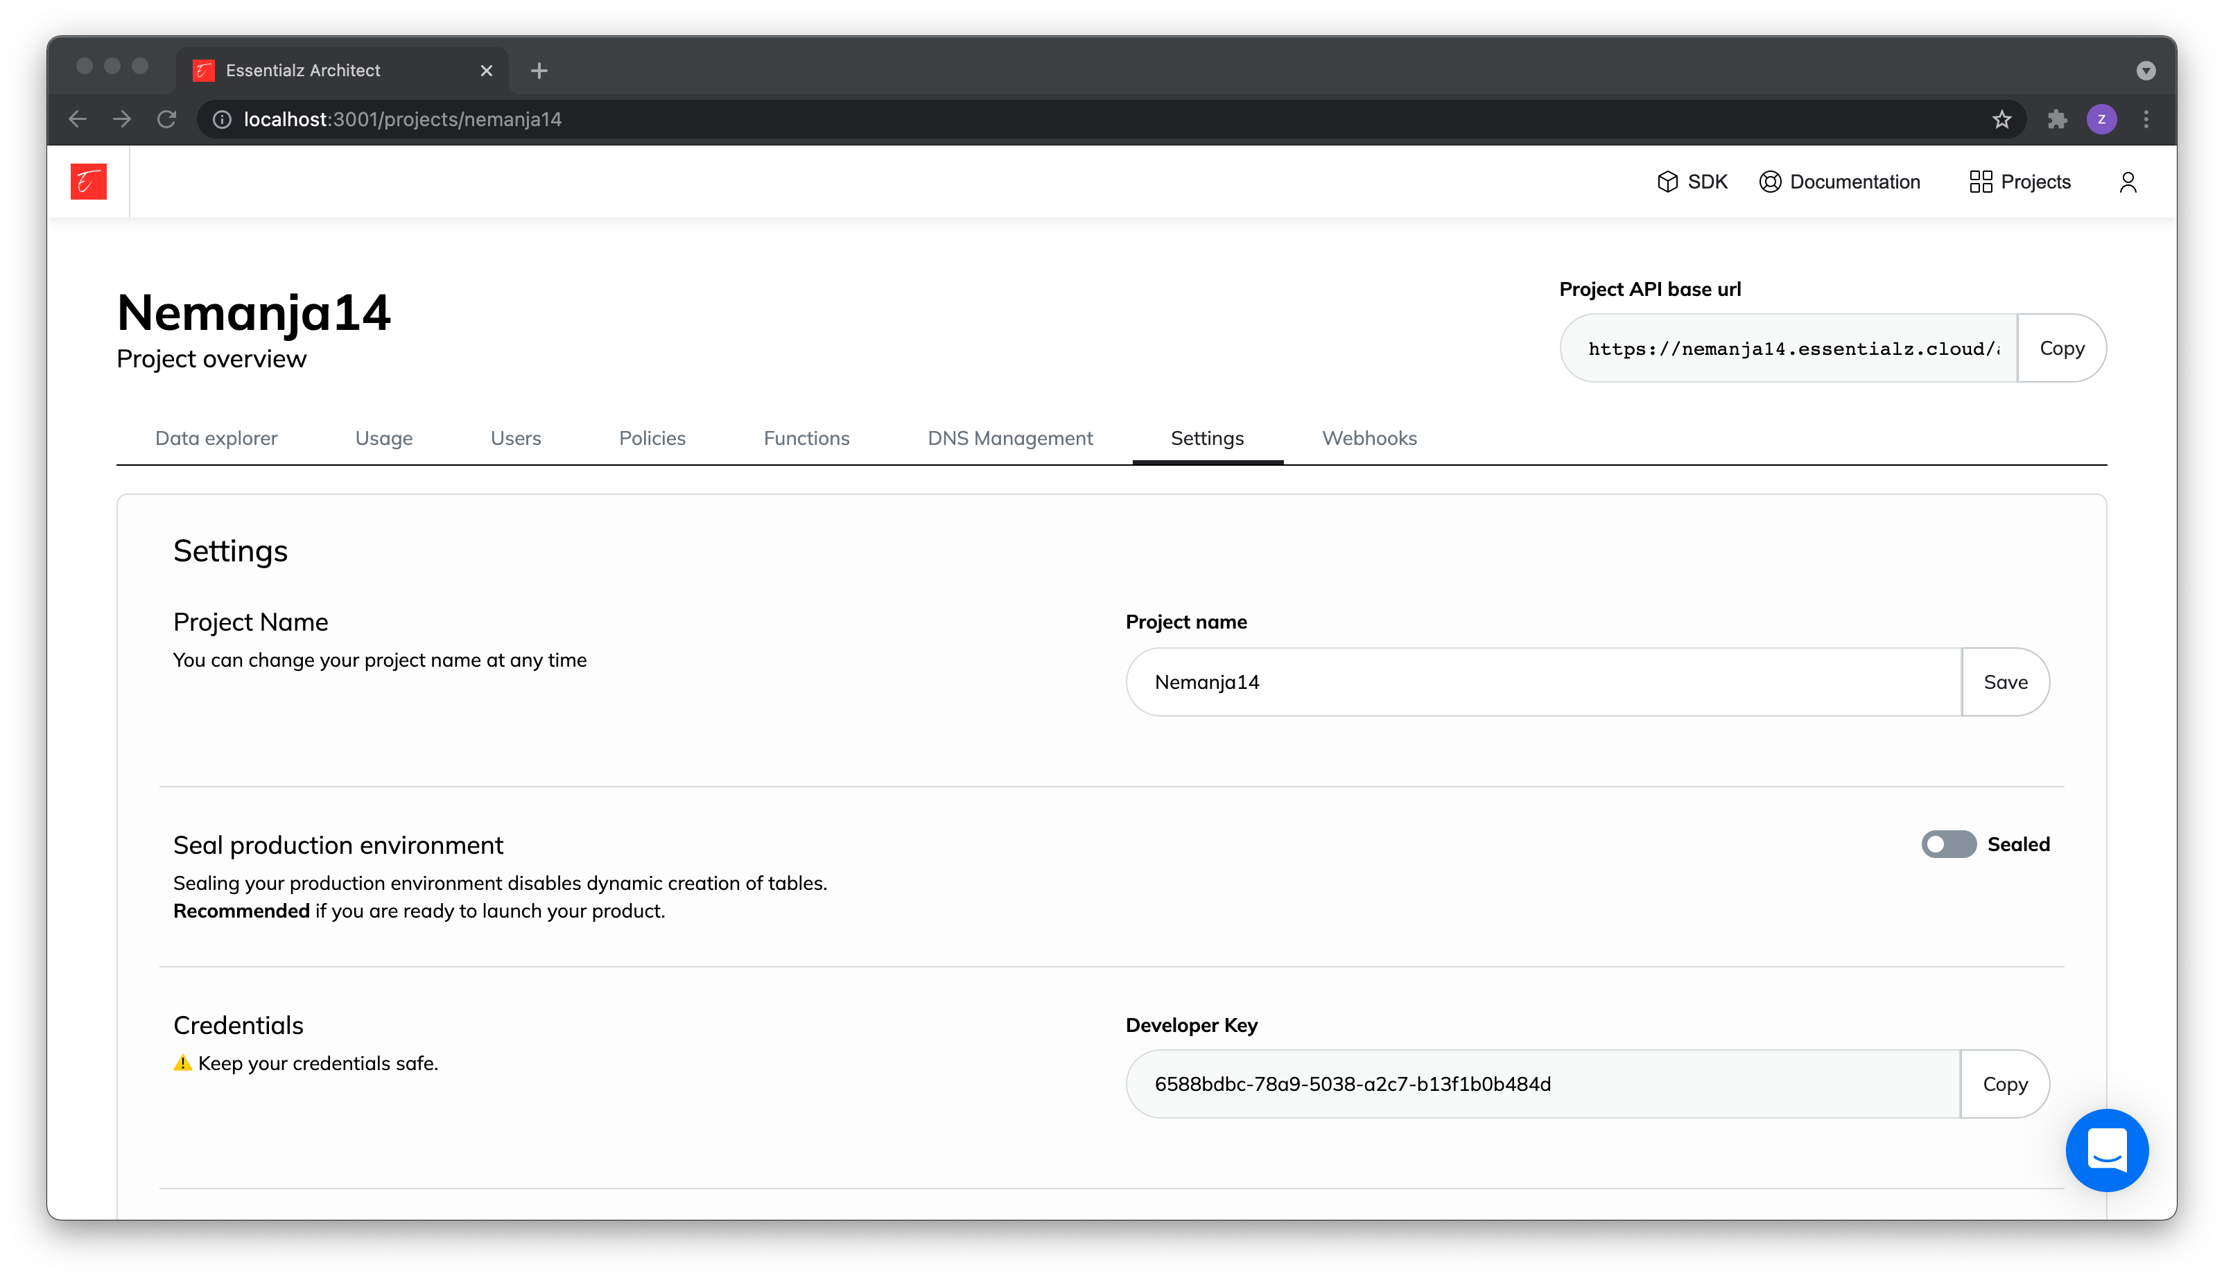This screenshot has width=2224, height=1278.
Task: Edit the Project name input field
Action: (x=1543, y=681)
